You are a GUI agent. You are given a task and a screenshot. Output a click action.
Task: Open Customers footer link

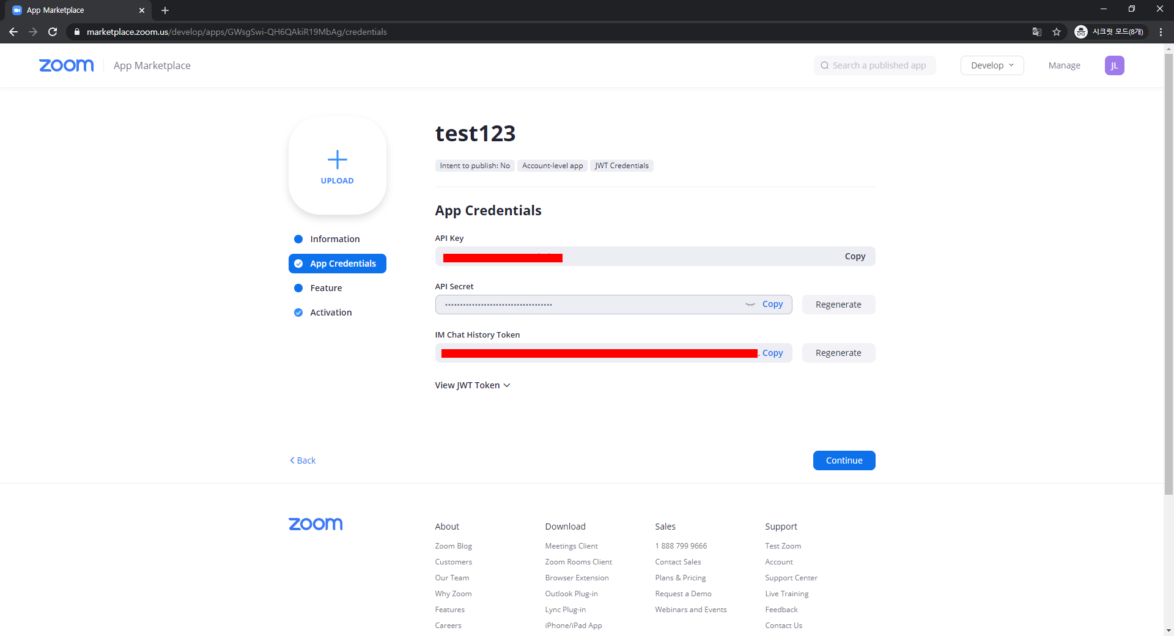(453, 562)
